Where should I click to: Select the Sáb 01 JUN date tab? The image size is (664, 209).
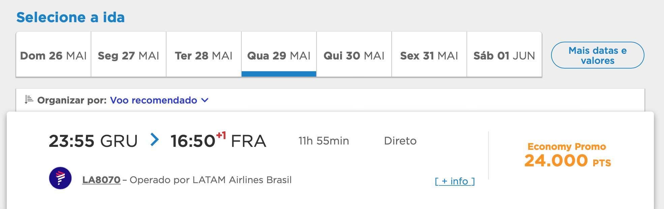point(504,55)
